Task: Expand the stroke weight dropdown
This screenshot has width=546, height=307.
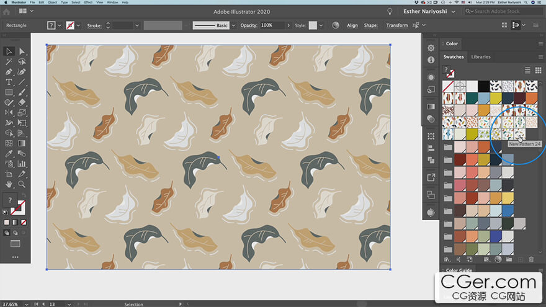Action: coord(137,25)
